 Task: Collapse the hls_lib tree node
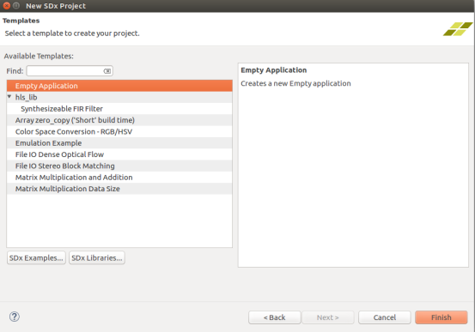click(x=9, y=97)
